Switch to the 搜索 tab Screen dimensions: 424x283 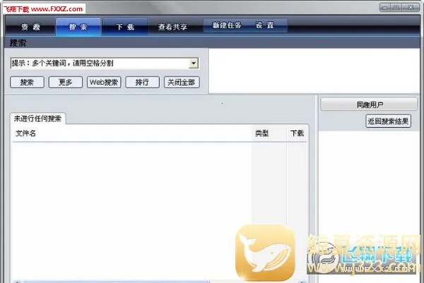pyautogui.click(x=77, y=27)
